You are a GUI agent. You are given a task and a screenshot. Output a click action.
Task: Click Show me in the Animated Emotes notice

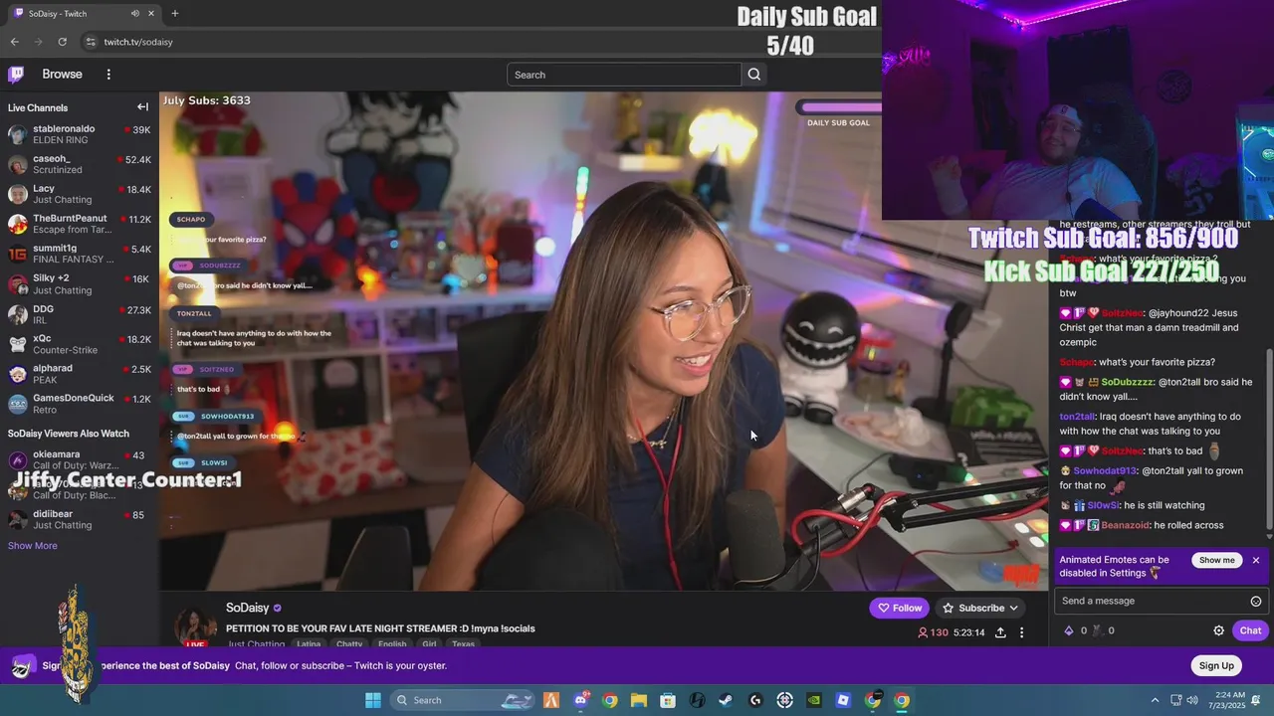[1216, 560]
